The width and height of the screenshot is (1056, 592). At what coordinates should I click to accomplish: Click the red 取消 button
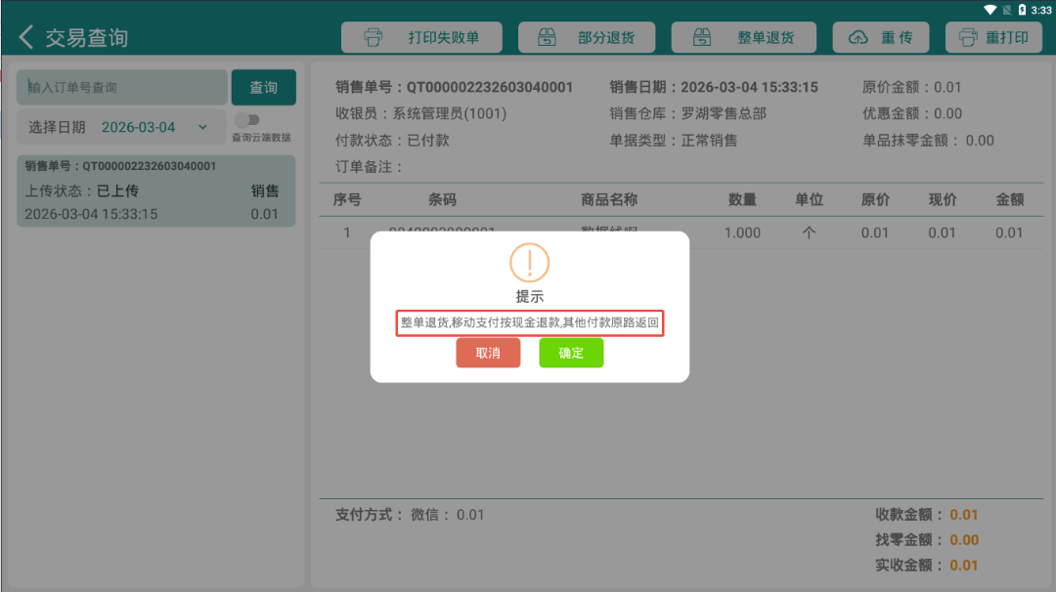488,353
